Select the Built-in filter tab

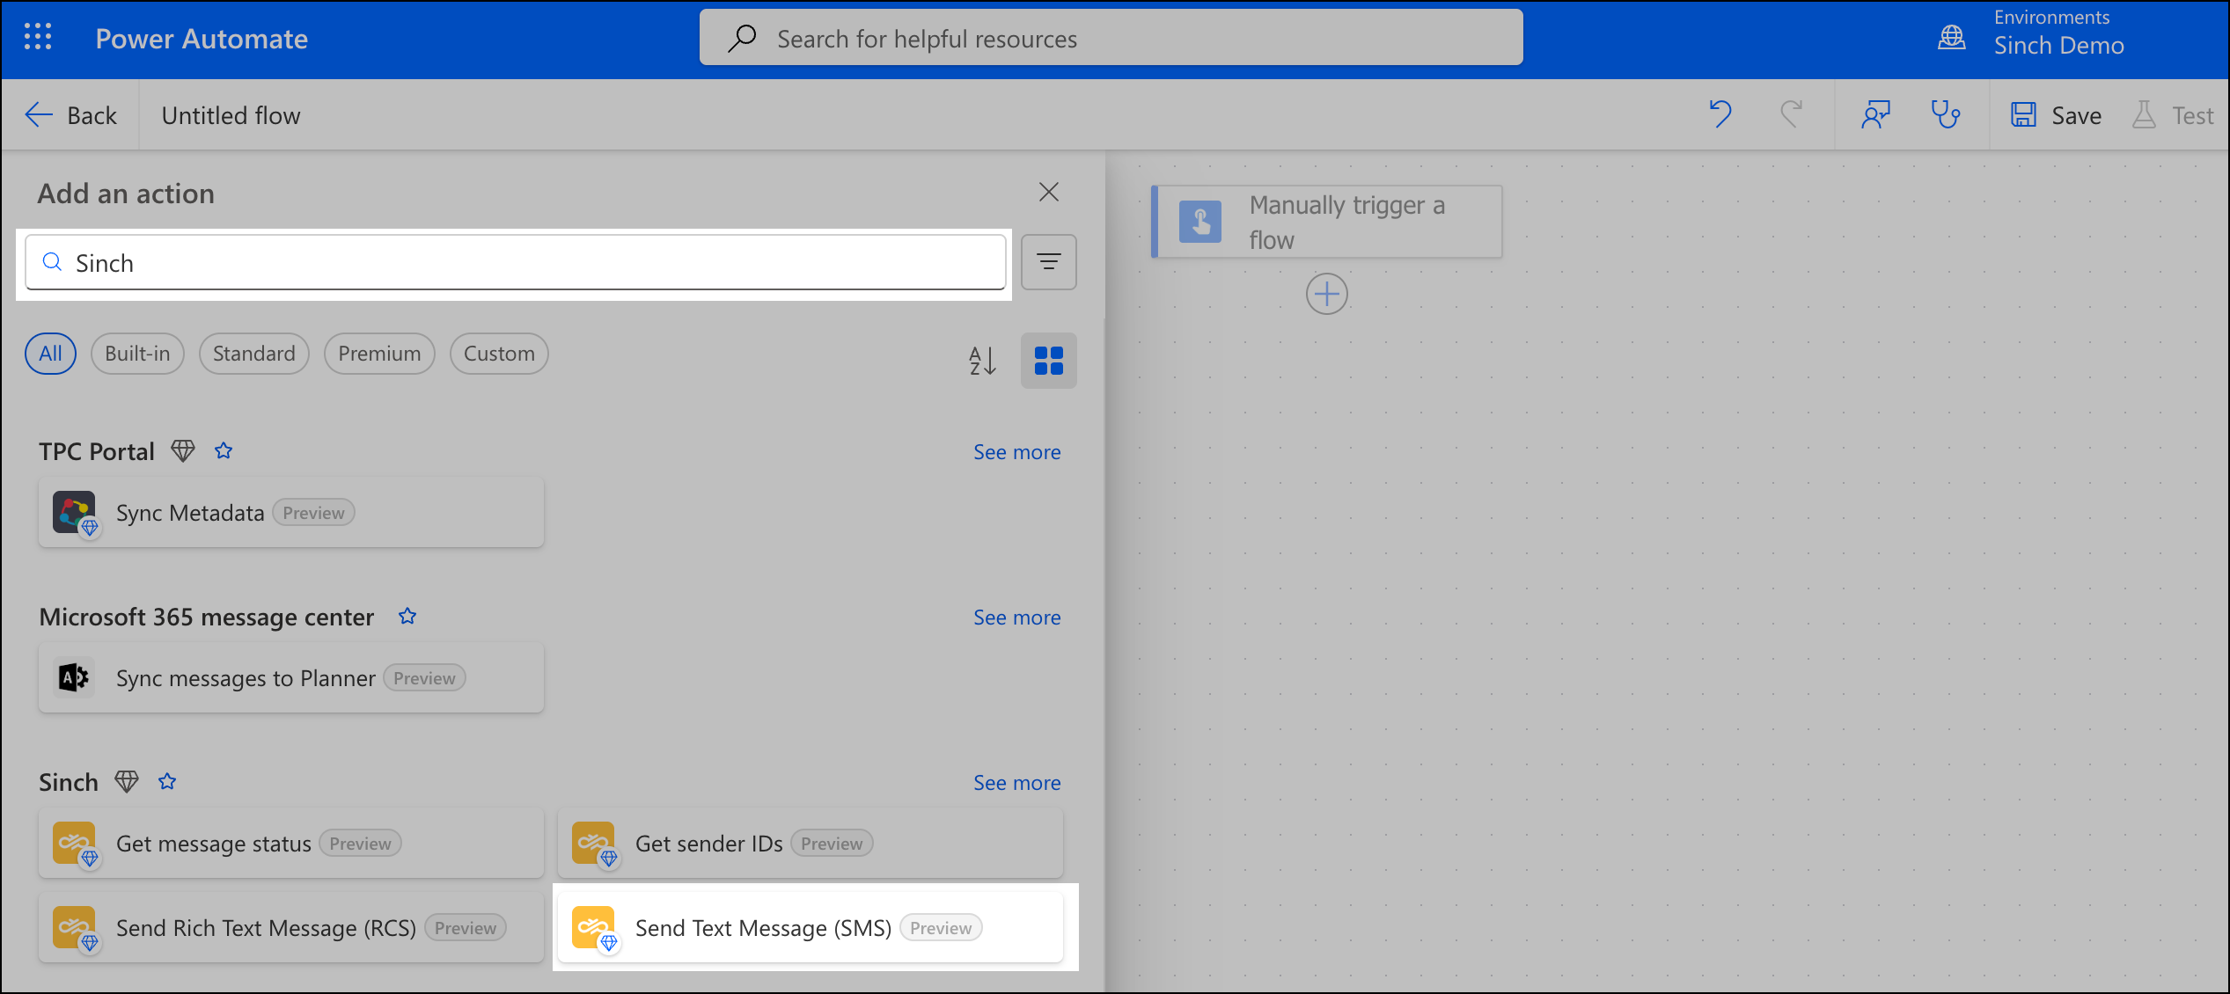pos(137,354)
